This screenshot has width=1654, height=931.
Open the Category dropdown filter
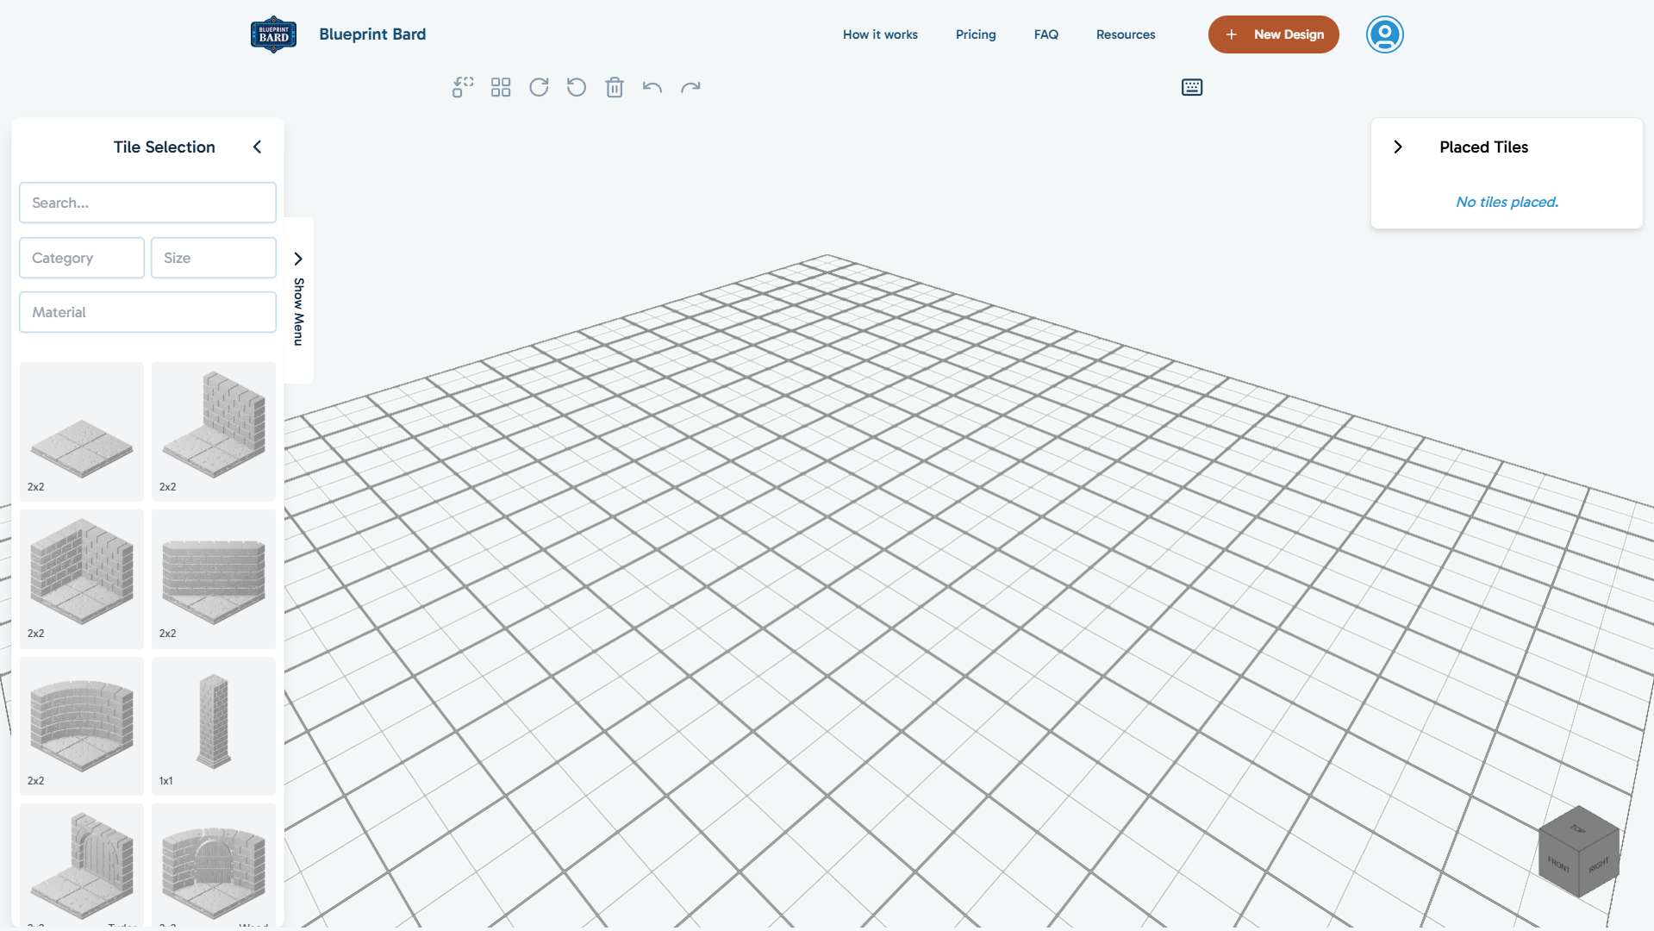click(82, 258)
